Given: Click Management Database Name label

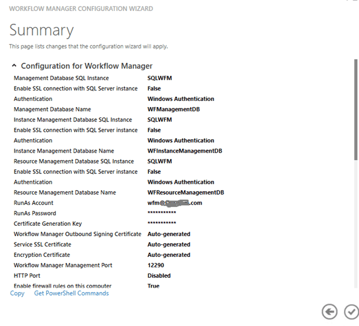Looking at the screenshot, I should click(52, 109).
